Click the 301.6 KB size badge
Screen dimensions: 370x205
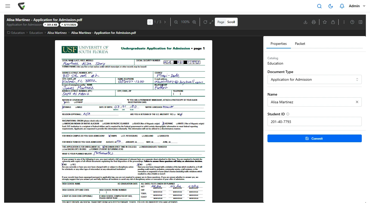click(x=51, y=25)
